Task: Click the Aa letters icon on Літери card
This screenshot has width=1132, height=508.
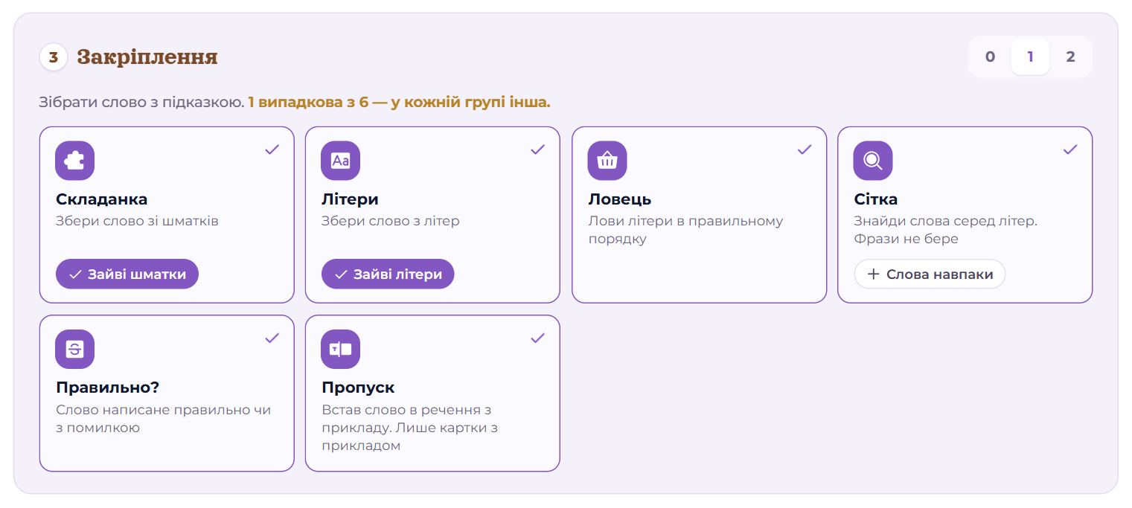Action: 340,161
